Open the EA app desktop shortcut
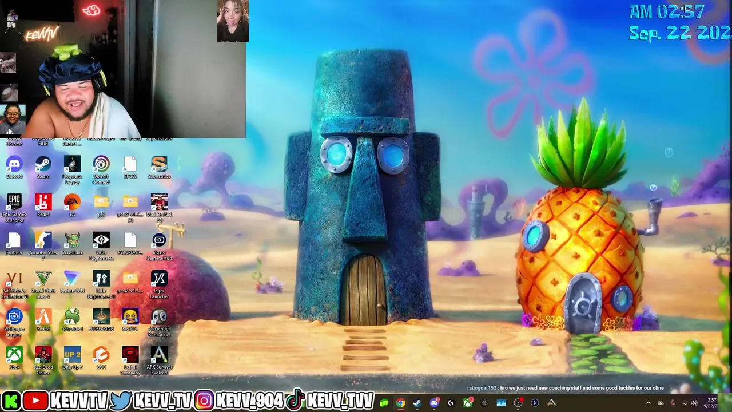 click(72, 205)
